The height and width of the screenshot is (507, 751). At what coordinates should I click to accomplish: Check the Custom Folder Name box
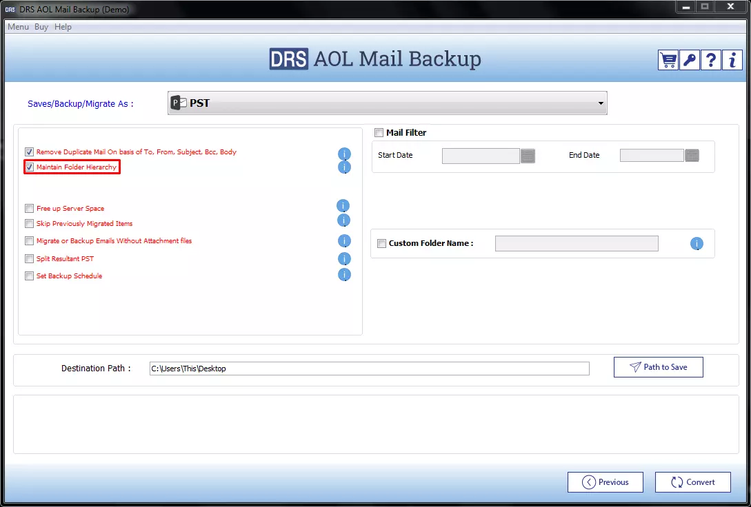tap(382, 243)
